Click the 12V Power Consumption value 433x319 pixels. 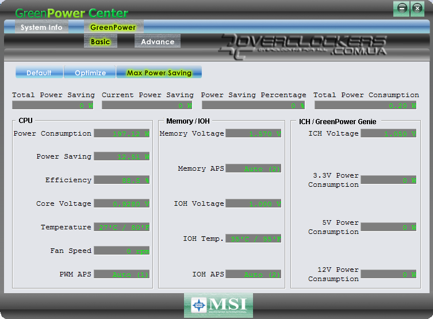(389, 274)
